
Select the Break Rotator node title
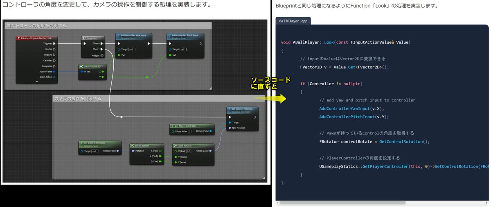point(142,145)
